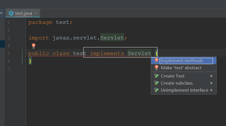Screen dimensions: 226x126
Task: Click the hide panel minus icon
Action: [1, 13]
